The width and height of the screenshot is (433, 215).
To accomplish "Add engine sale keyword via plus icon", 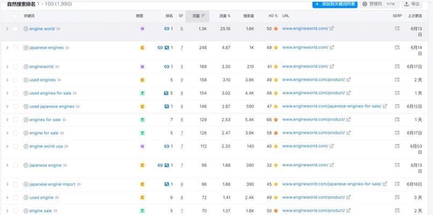I will point(26,211).
